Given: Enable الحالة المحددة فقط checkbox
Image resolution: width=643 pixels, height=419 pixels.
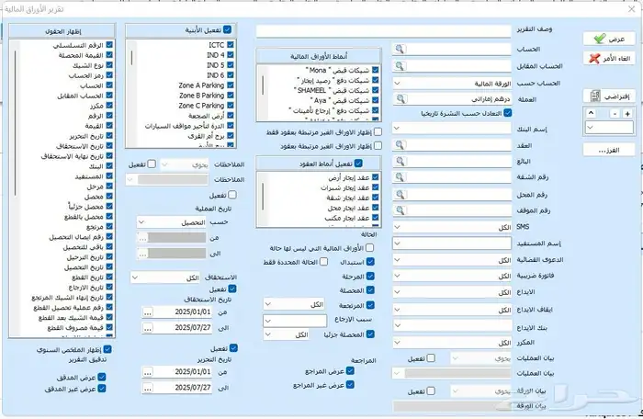Looking at the screenshot, I should [x=323, y=262].
